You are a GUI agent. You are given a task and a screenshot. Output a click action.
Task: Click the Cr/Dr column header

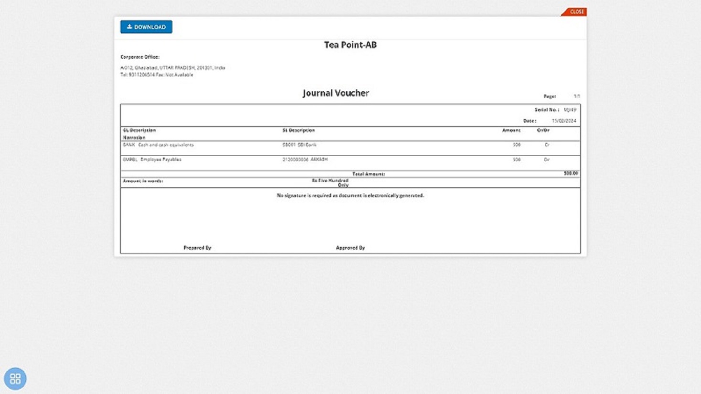coord(543,130)
